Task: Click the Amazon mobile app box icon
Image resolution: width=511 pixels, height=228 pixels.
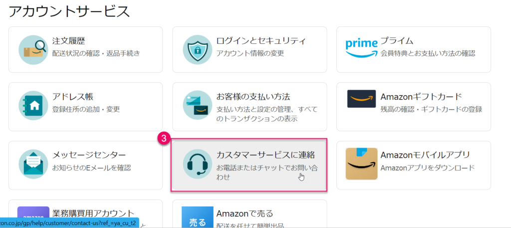Action: coord(362,164)
